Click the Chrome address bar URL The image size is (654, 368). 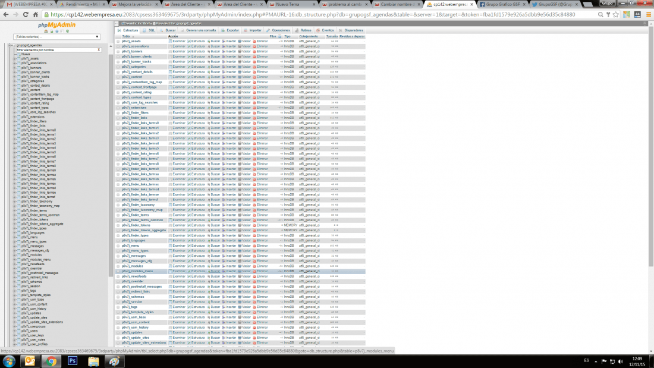(x=313, y=15)
